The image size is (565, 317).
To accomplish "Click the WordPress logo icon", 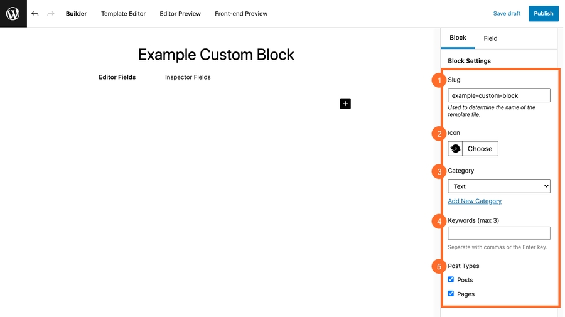I will point(13,14).
